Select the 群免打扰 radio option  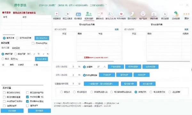point(136,92)
